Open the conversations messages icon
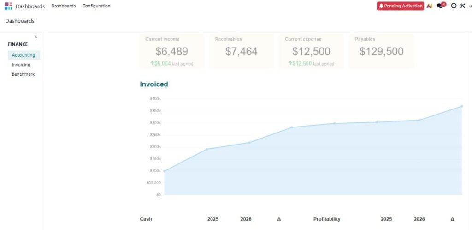The image size is (472, 230). (440, 6)
